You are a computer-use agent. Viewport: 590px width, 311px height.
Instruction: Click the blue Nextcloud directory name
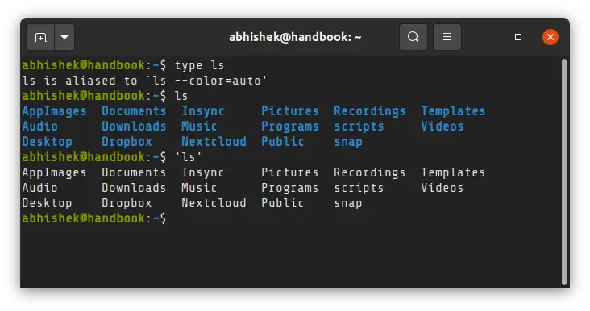click(214, 142)
